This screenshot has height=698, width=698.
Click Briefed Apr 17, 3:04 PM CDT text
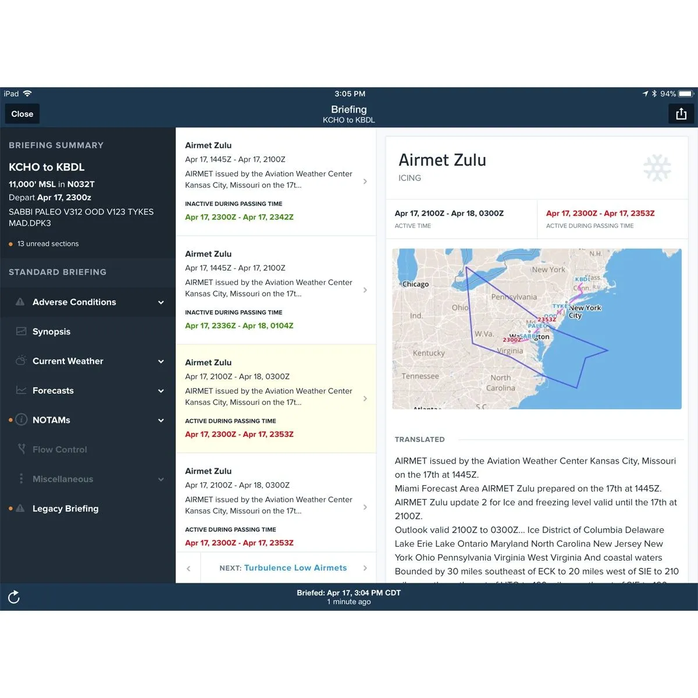click(348, 593)
